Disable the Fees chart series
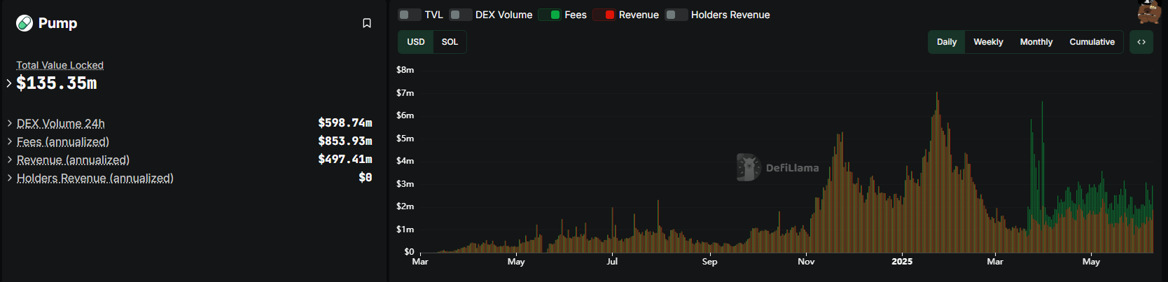Screen dimensions: 1168x282 [x=550, y=15]
